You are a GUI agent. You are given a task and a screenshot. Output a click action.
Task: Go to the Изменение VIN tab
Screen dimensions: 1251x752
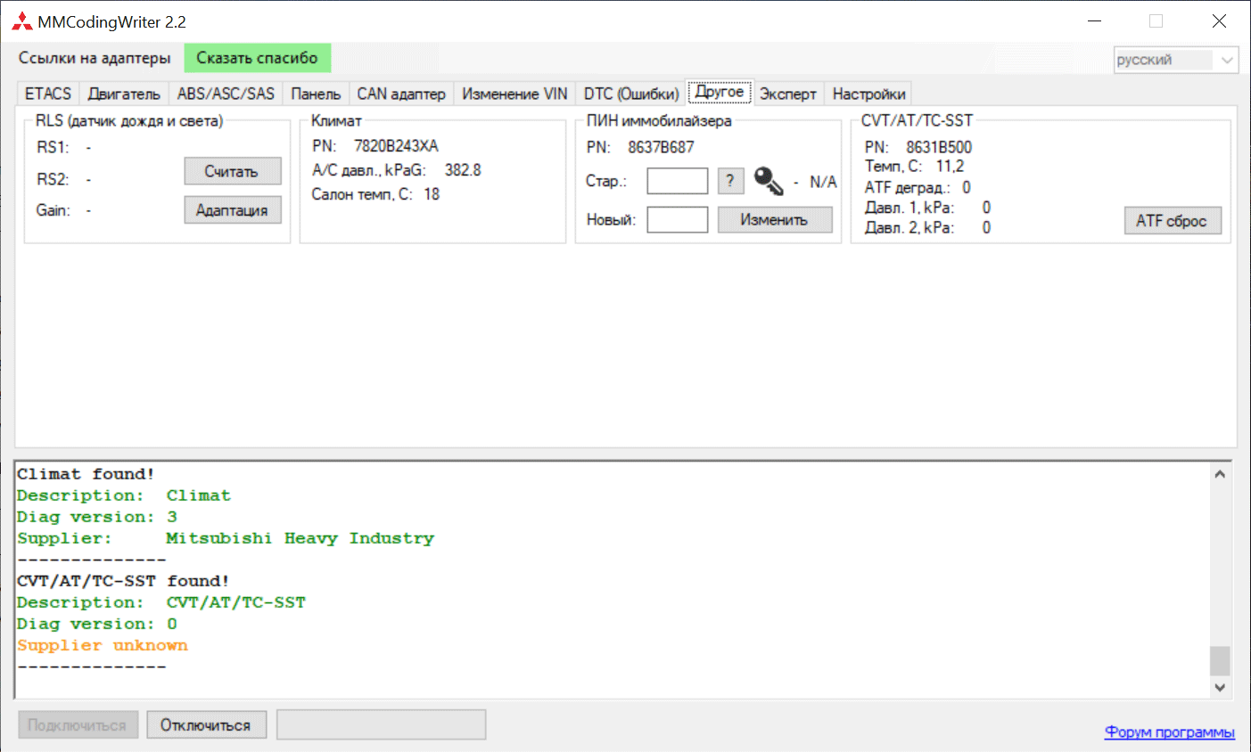[514, 94]
